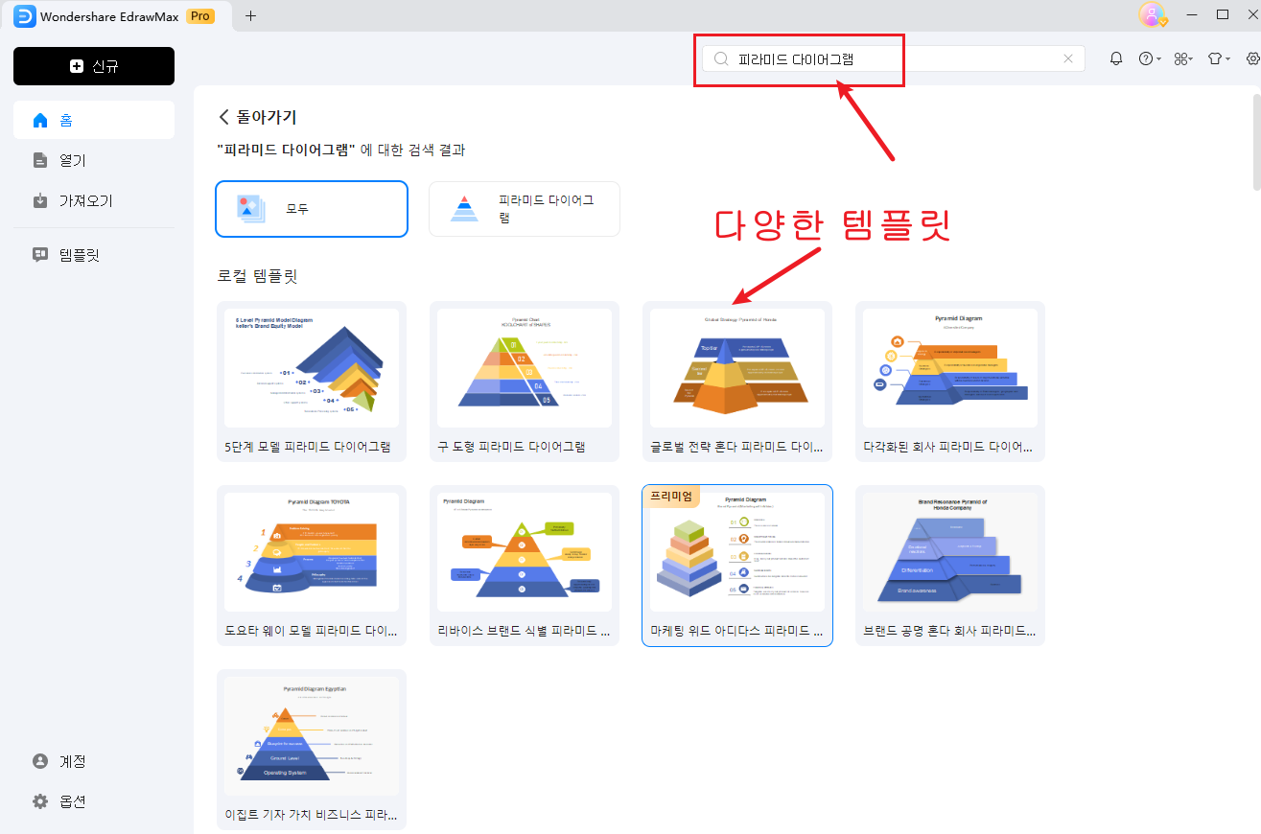Screen dimensions: 1261x834
Task: Open the shirt-shaped theme dropdown
Action: [x=1218, y=58]
